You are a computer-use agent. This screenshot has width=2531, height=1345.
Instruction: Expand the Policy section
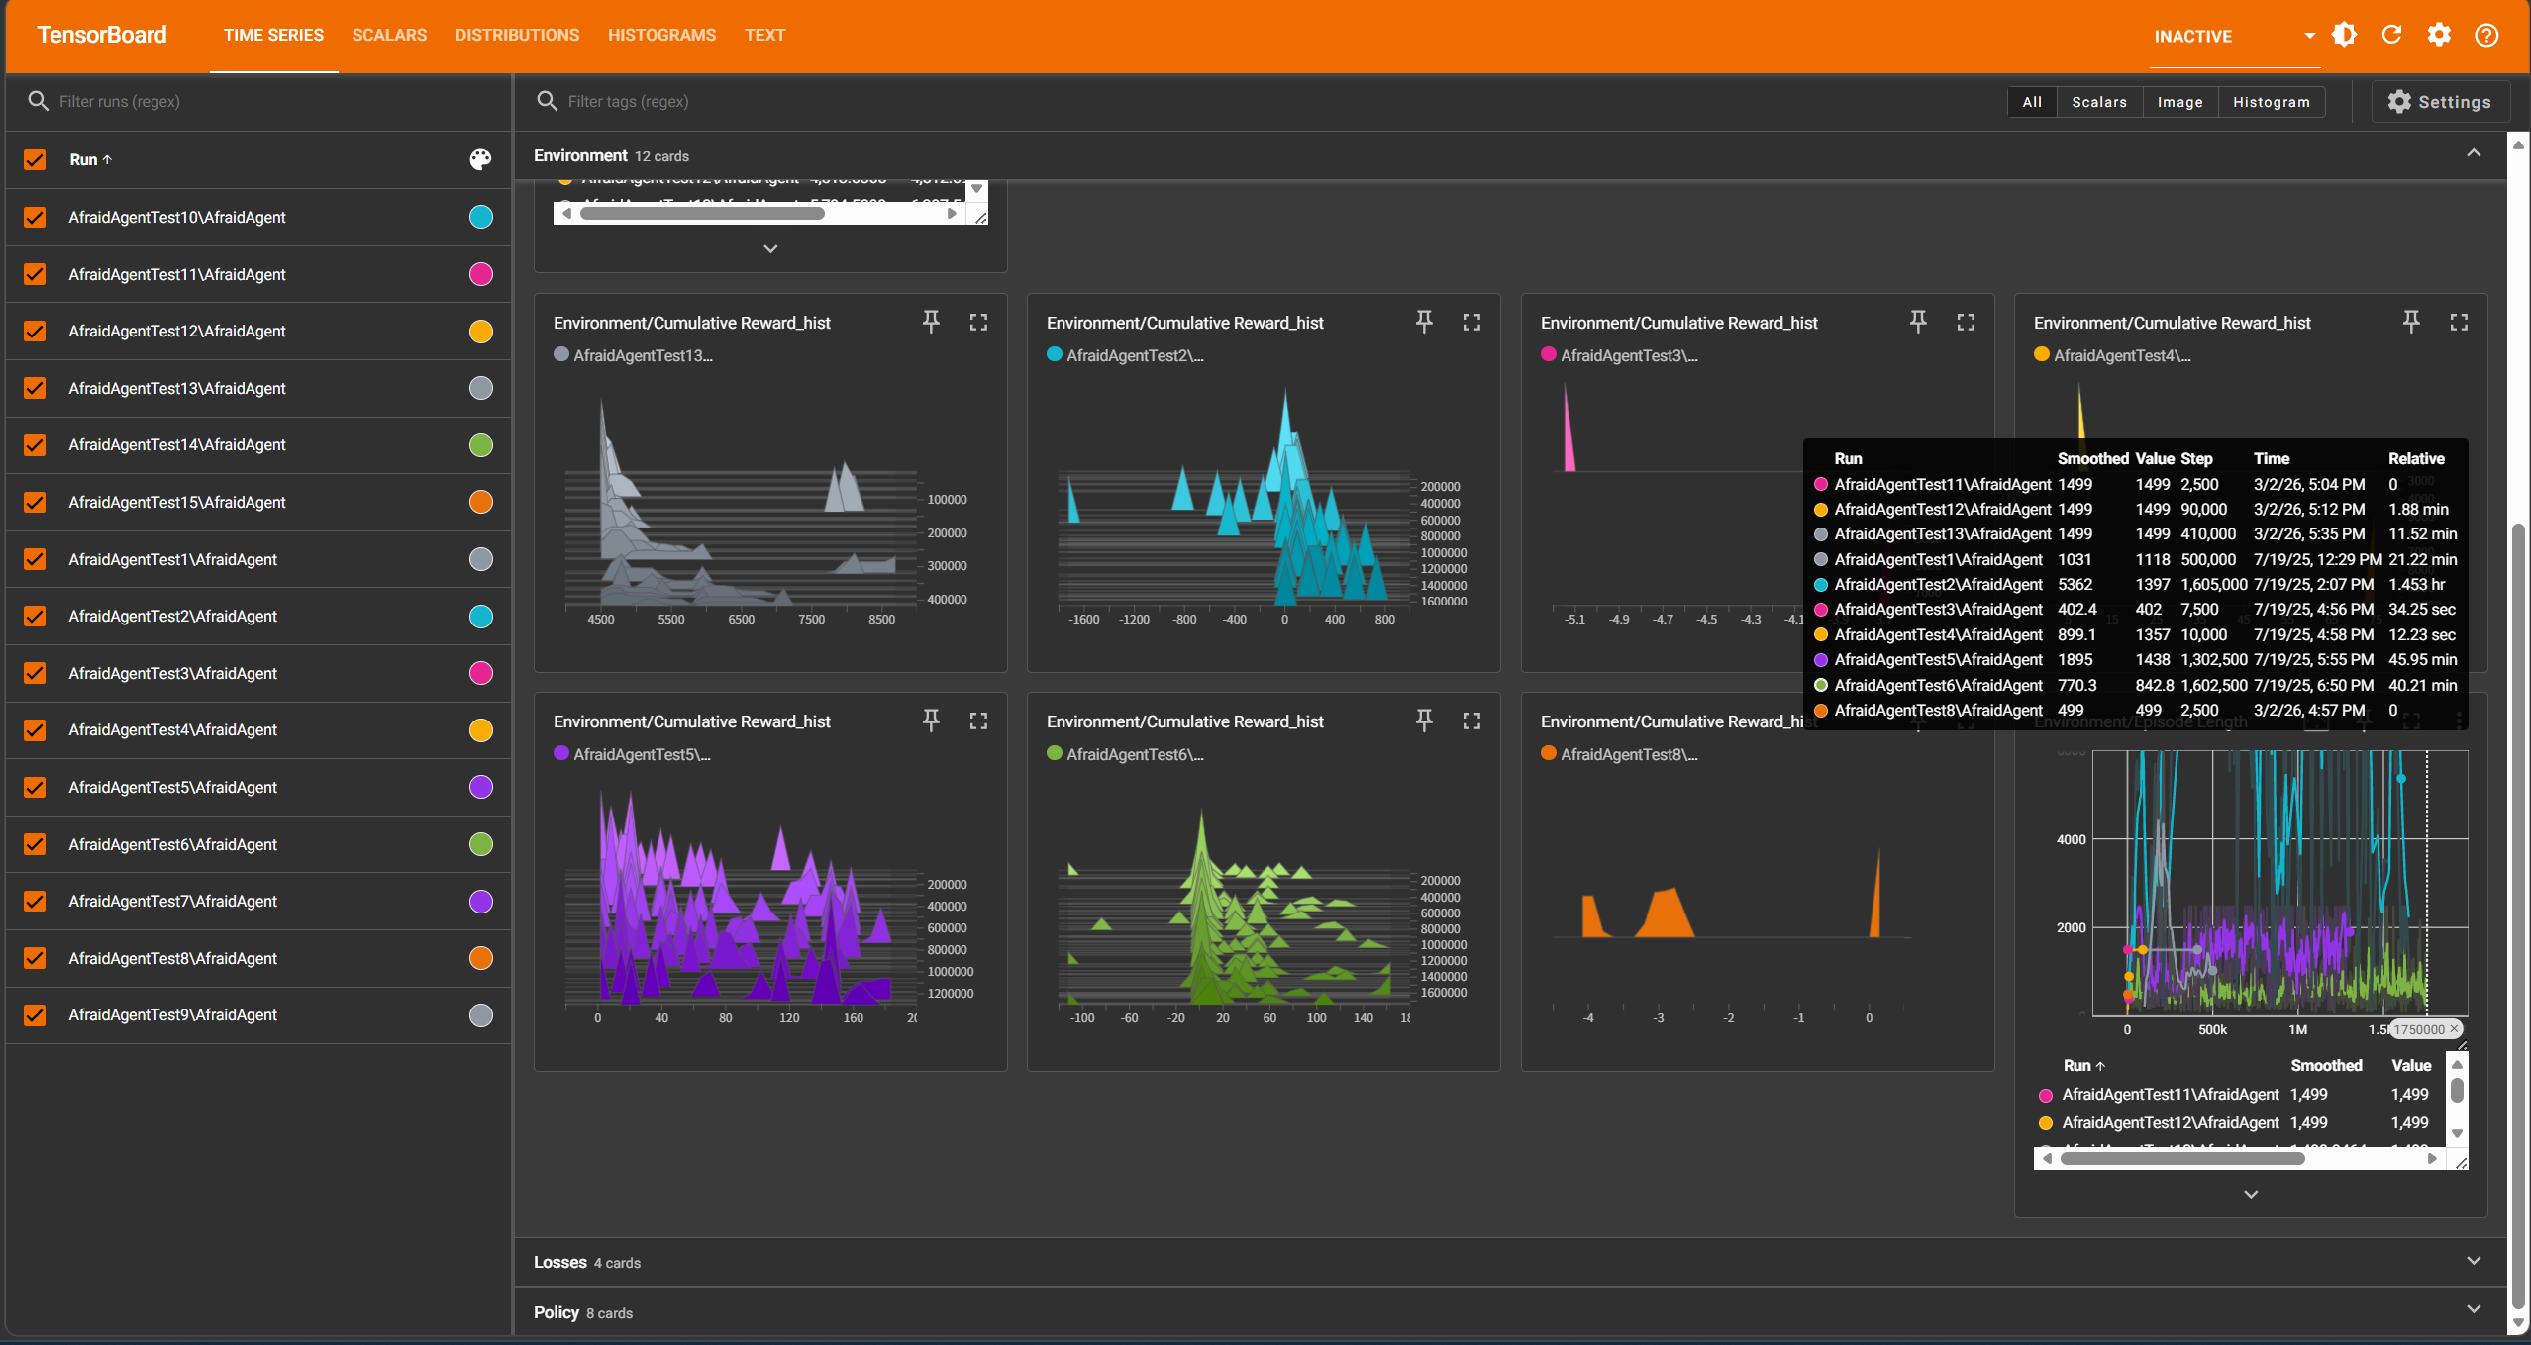(2473, 1310)
